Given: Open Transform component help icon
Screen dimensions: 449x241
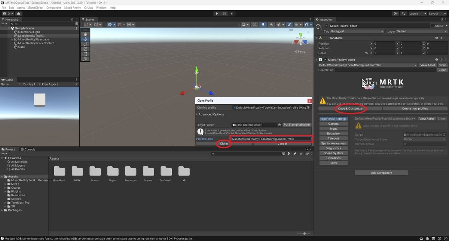Looking at the screenshot, I should point(437,38).
